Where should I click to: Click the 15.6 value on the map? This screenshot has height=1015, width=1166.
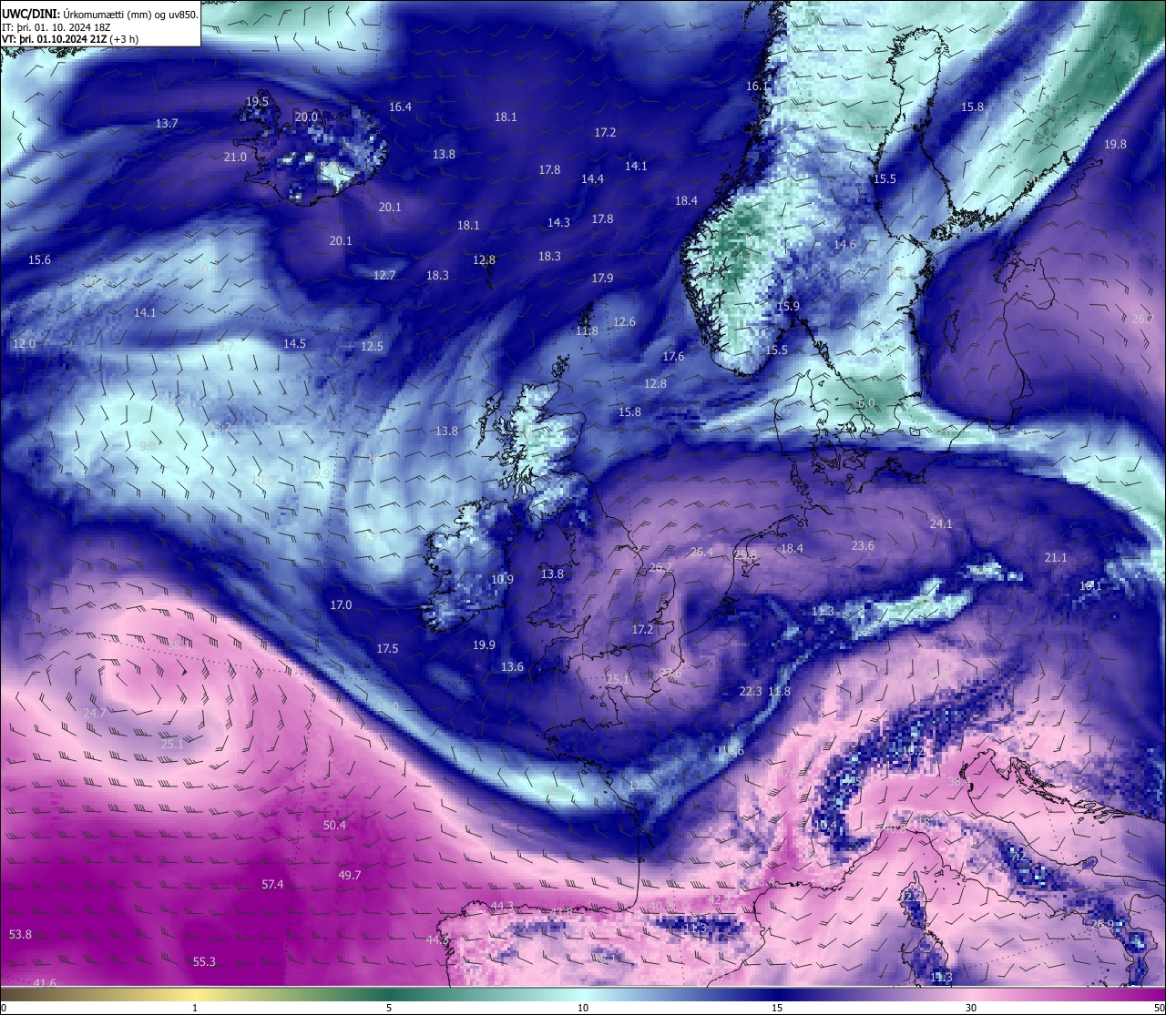coord(39,259)
